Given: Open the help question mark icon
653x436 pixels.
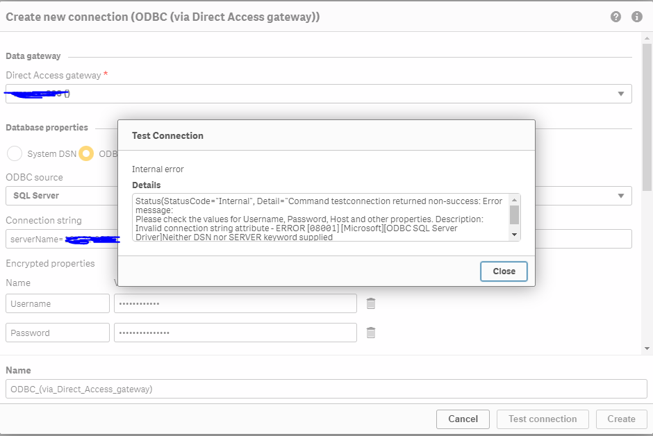Looking at the screenshot, I should [615, 17].
